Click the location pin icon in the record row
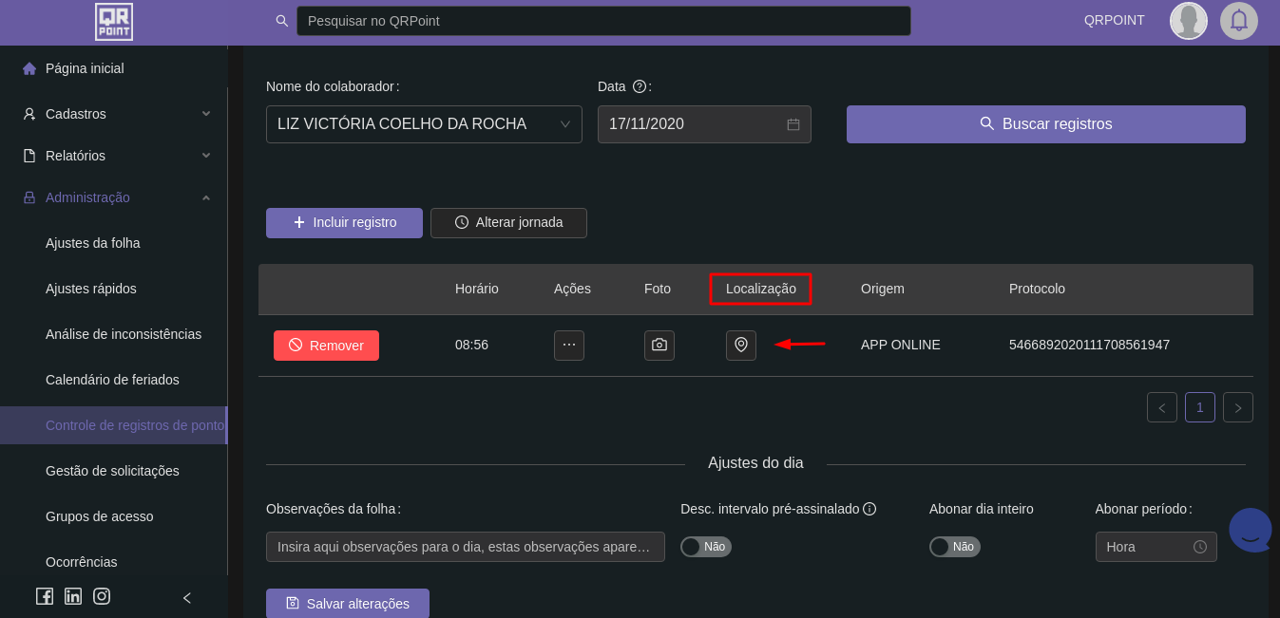 741,345
